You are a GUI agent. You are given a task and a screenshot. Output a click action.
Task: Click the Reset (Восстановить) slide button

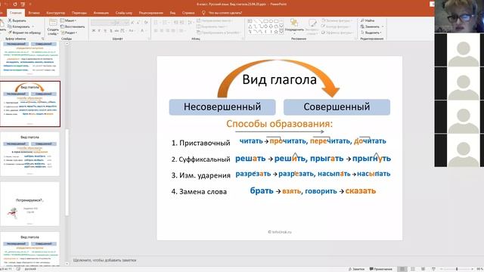[x=73, y=26]
